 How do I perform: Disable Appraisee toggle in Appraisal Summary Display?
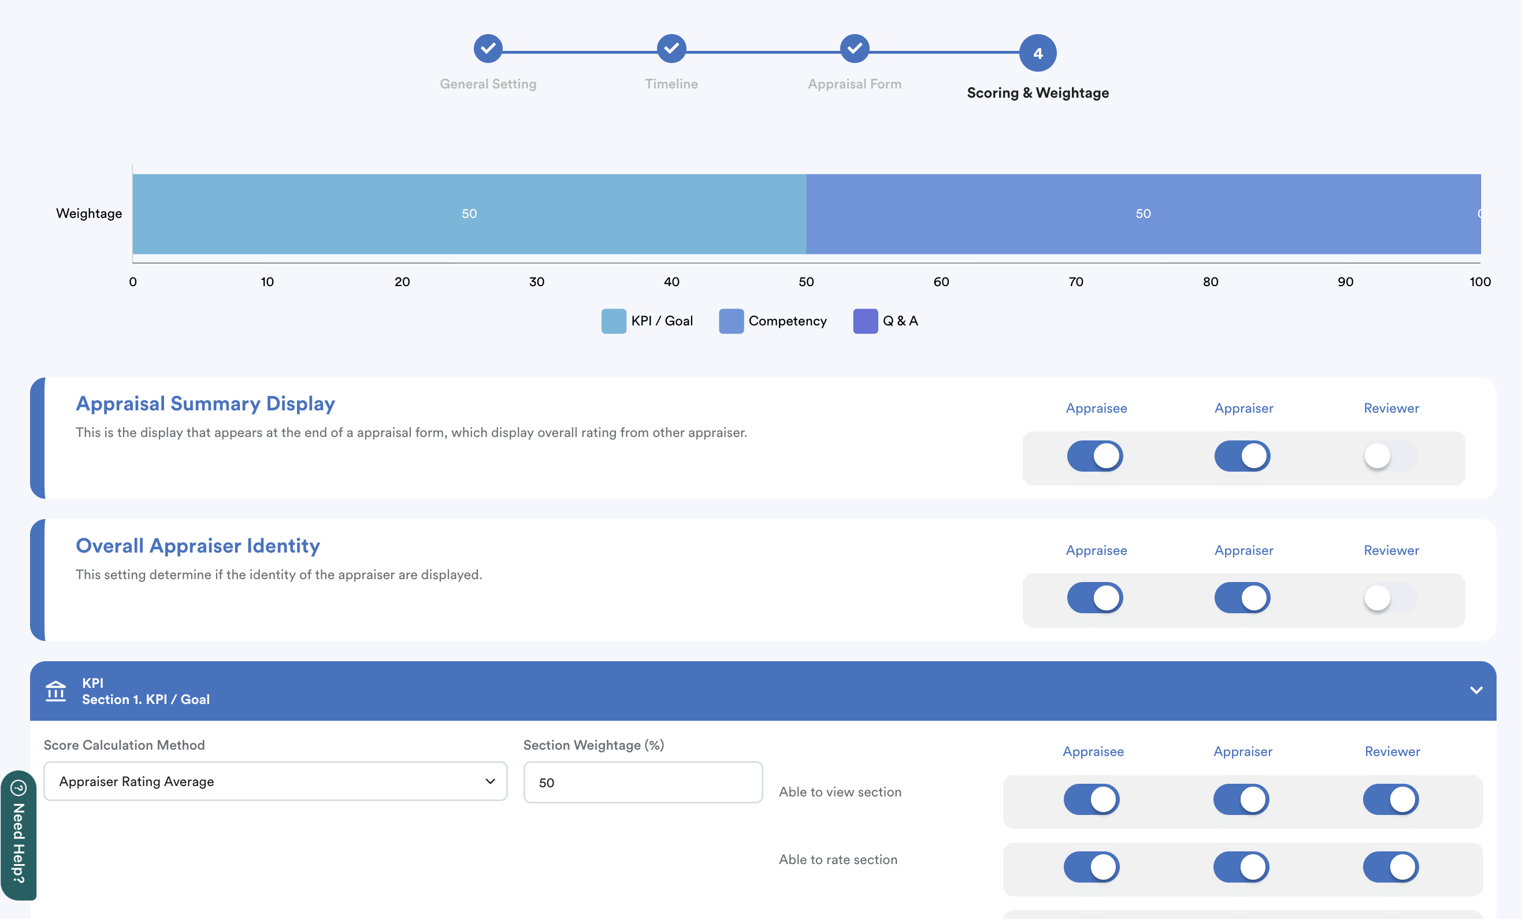[x=1094, y=456]
